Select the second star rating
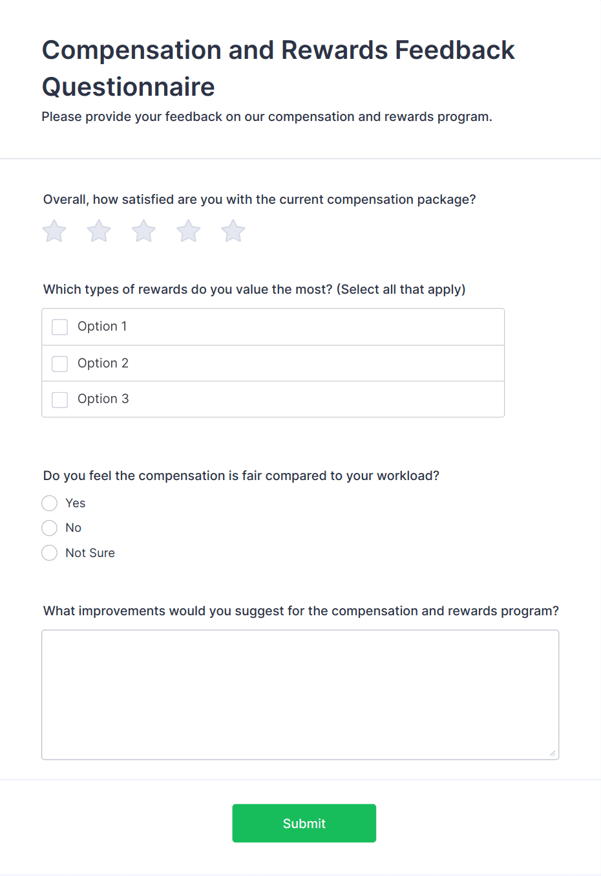Viewport: 601px width, 876px height. click(x=98, y=231)
